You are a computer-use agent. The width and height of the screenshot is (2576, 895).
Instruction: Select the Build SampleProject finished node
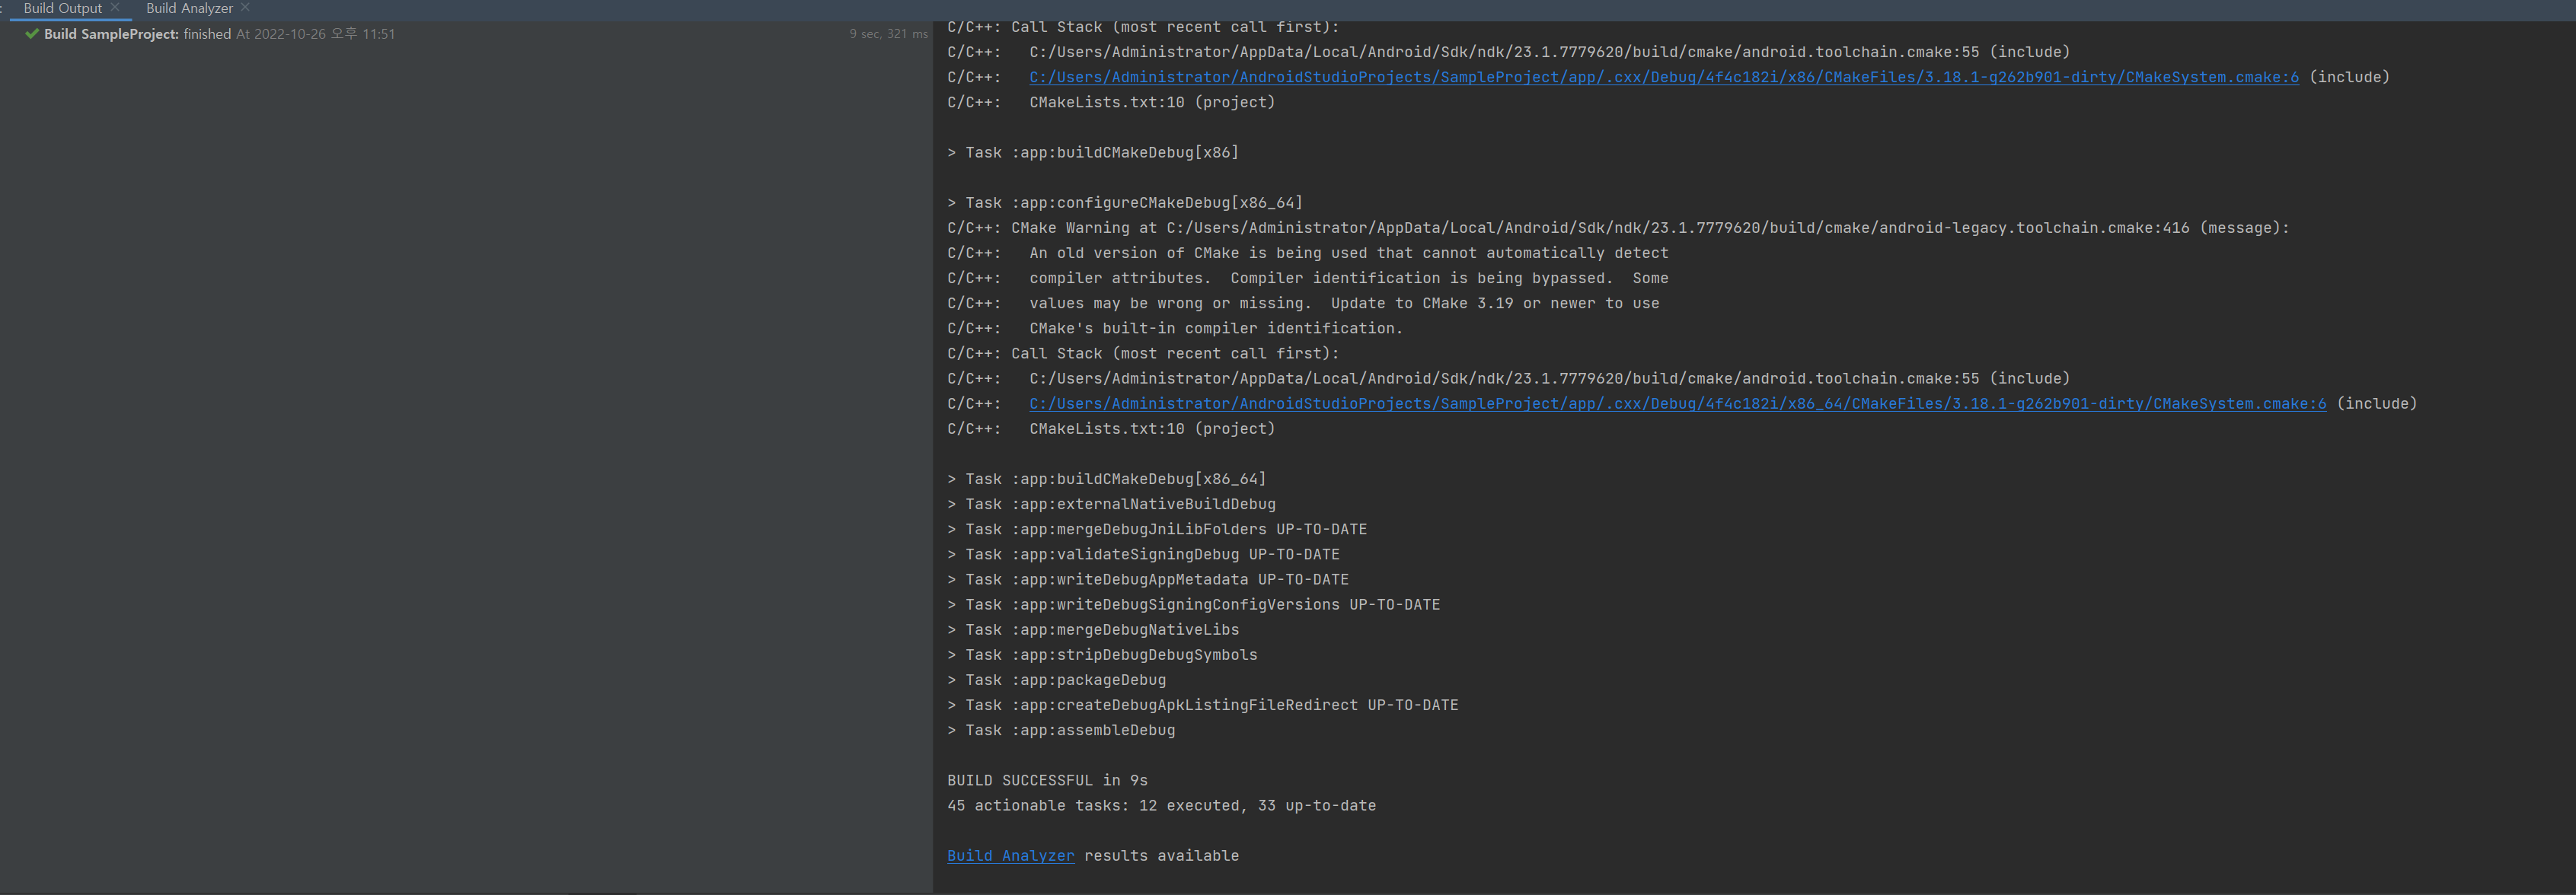click(x=137, y=34)
